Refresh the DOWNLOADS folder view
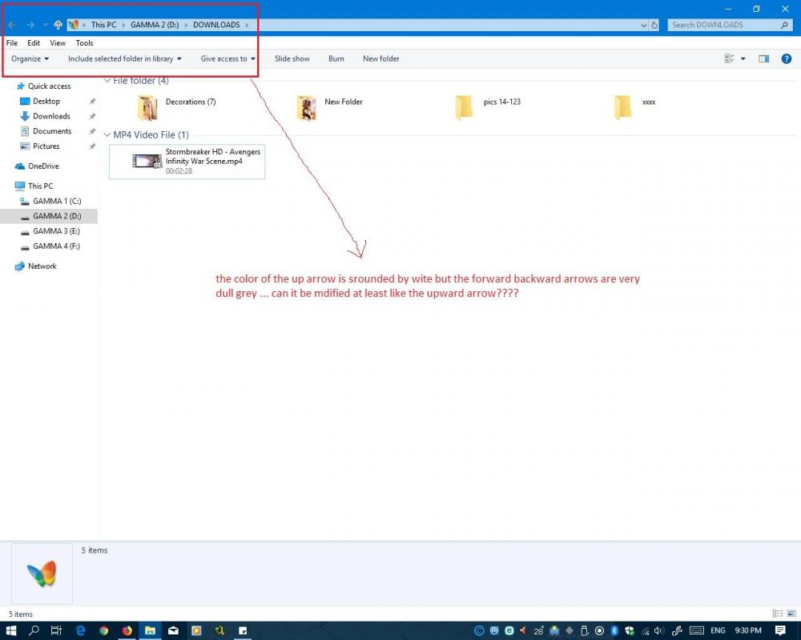The height and width of the screenshot is (640, 801). click(x=654, y=25)
